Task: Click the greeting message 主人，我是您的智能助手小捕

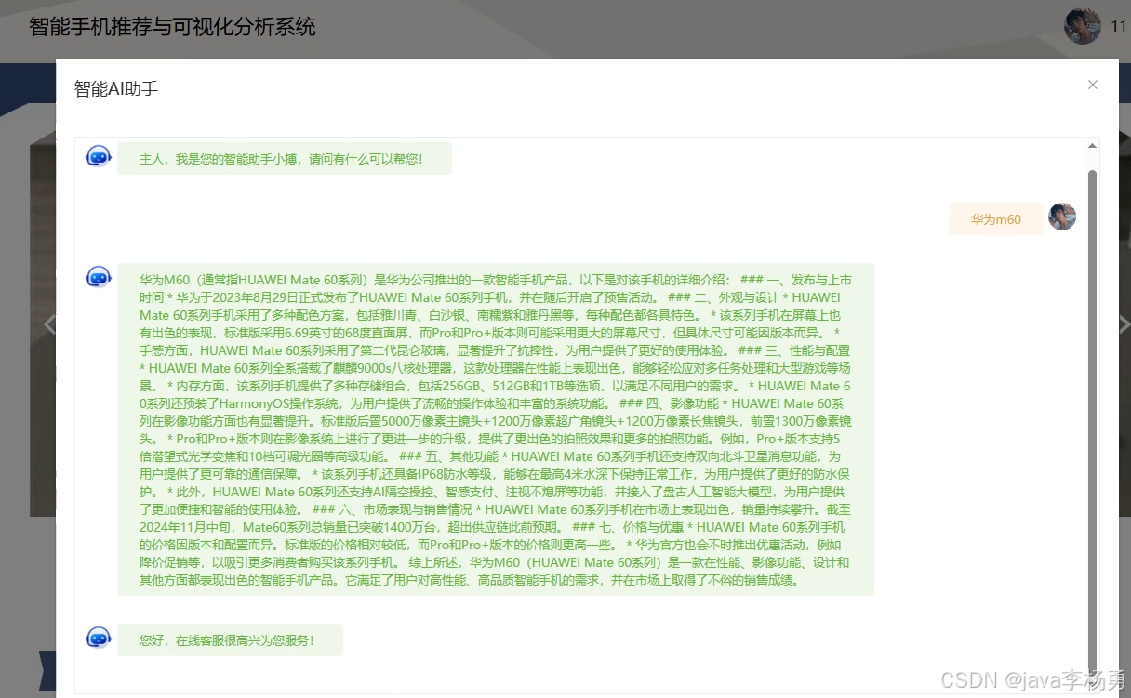Action: point(284,159)
